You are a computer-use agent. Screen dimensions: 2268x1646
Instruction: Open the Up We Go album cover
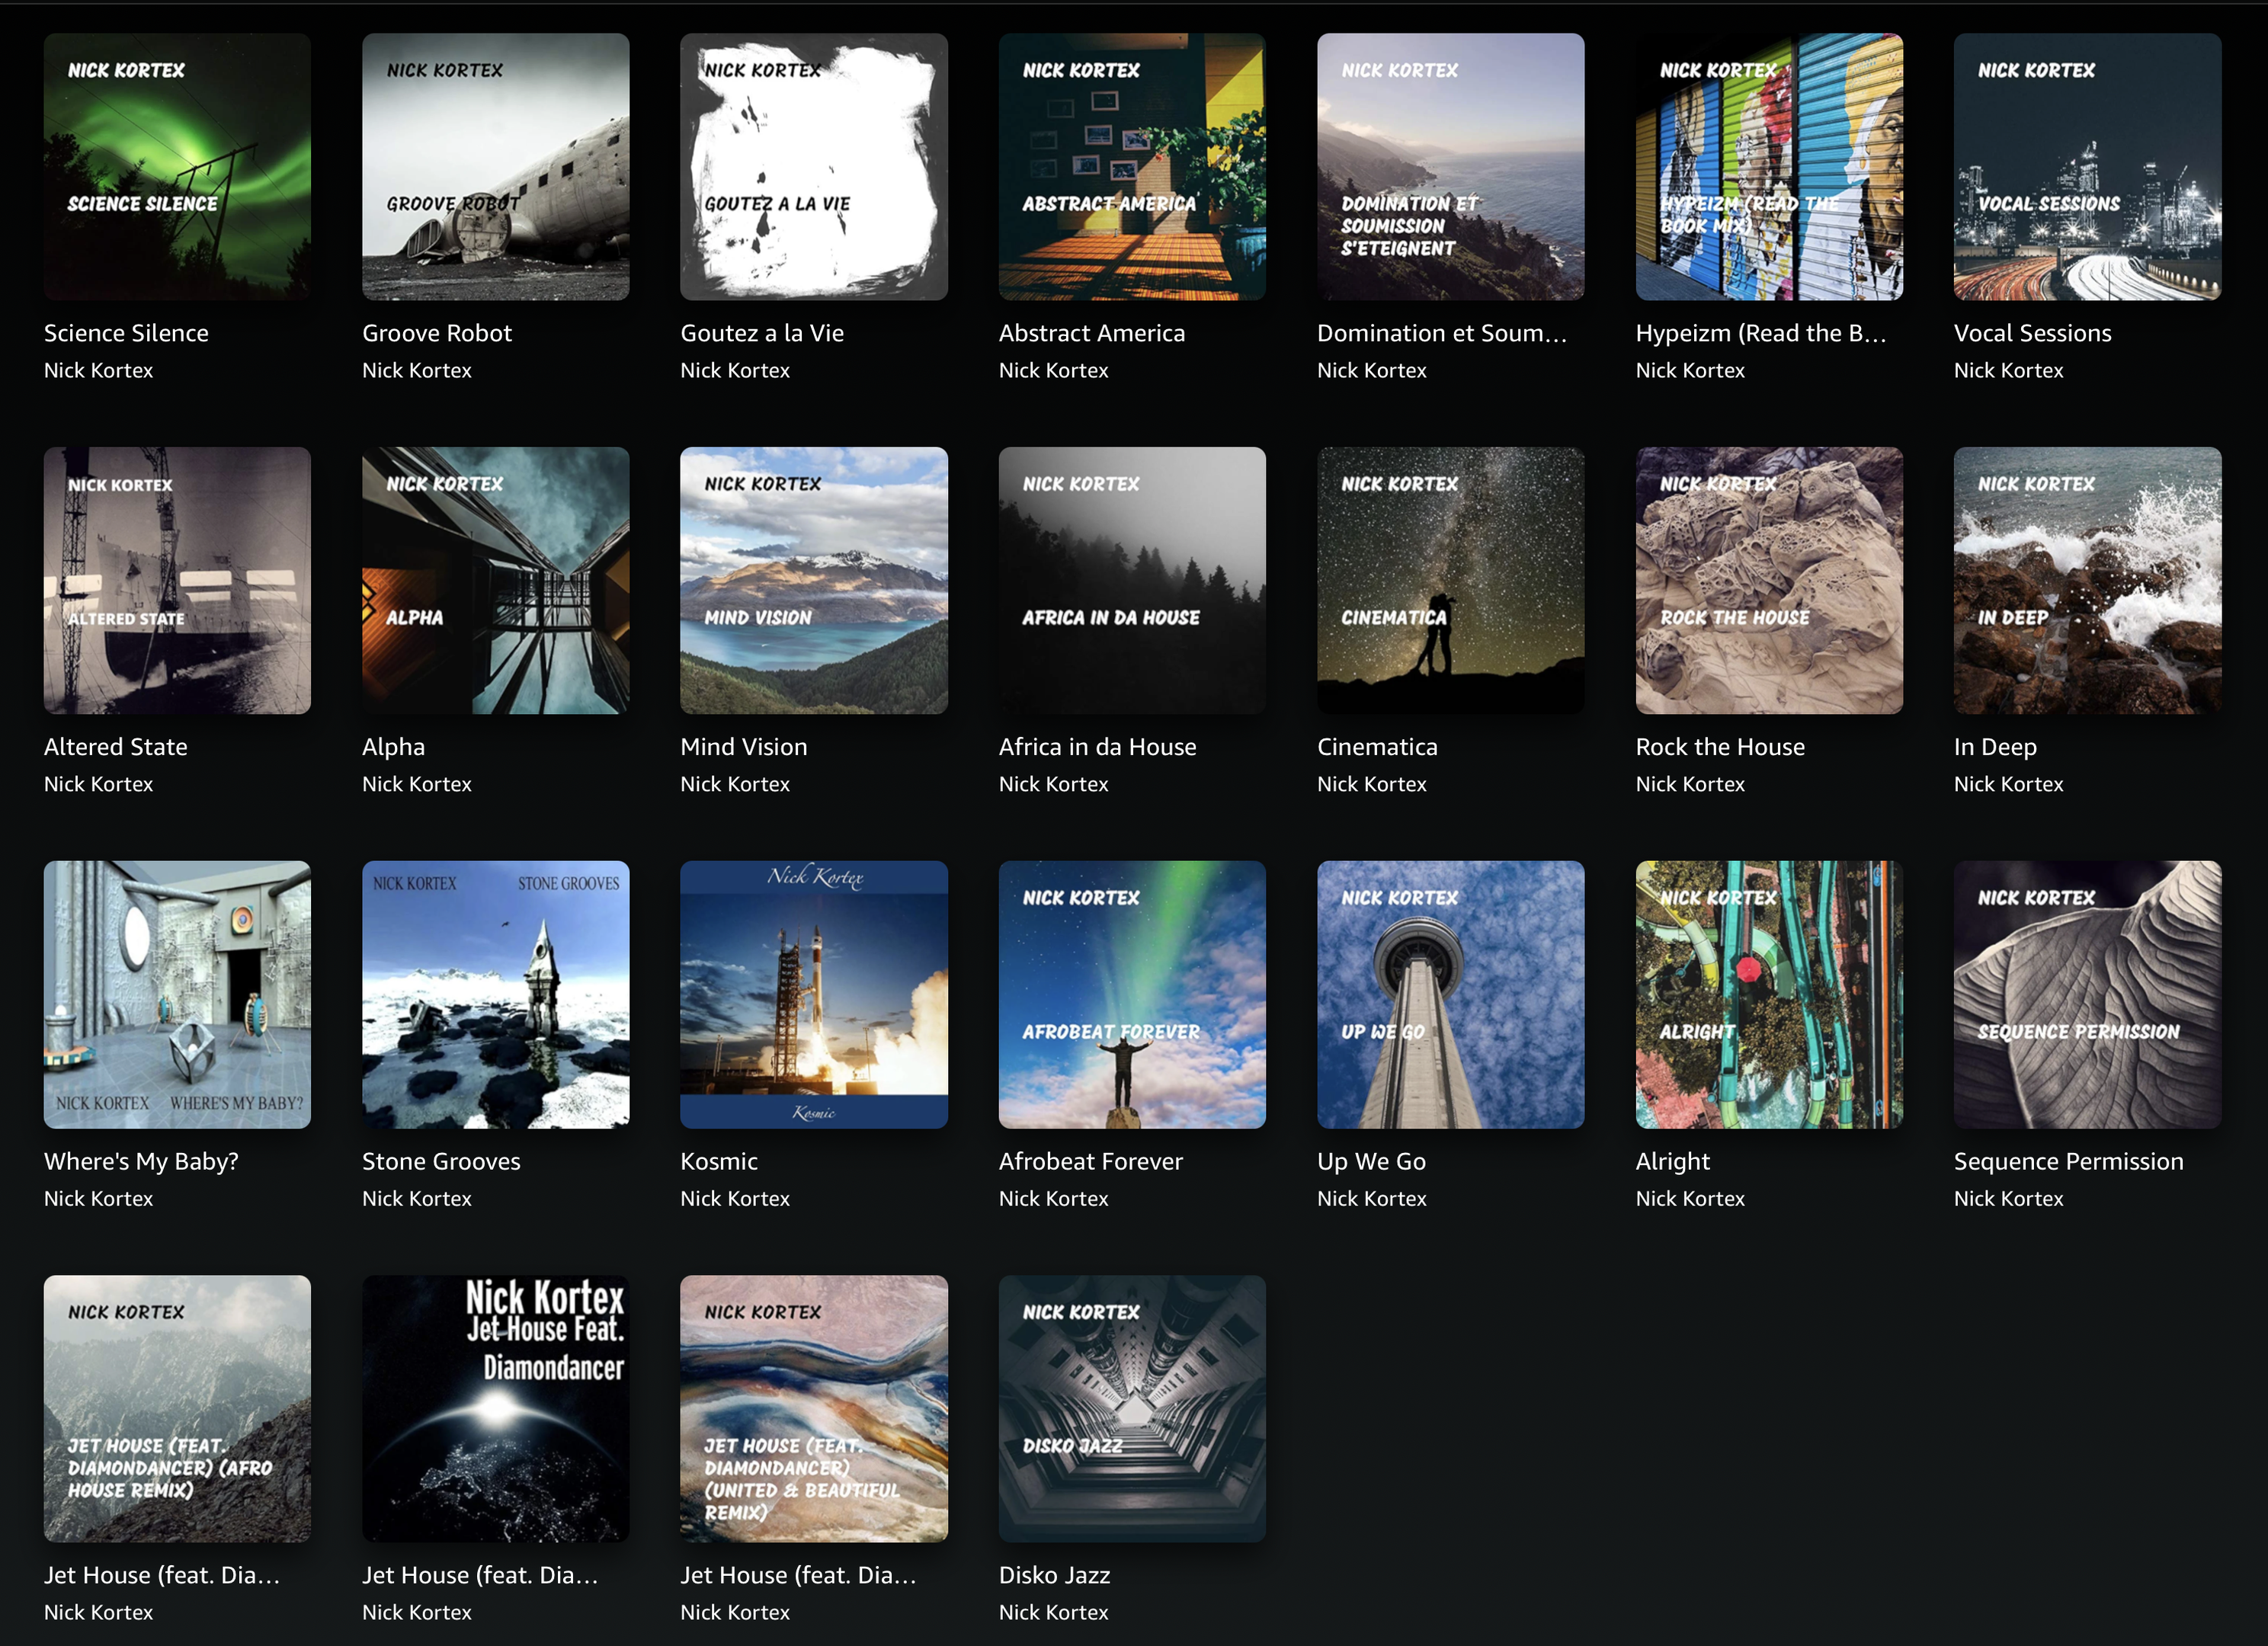pyautogui.click(x=1450, y=994)
